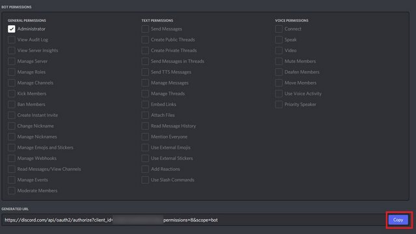Enable Send TTS Messages permission
Viewport: 416px width, 234px height.
tap(145, 72)
